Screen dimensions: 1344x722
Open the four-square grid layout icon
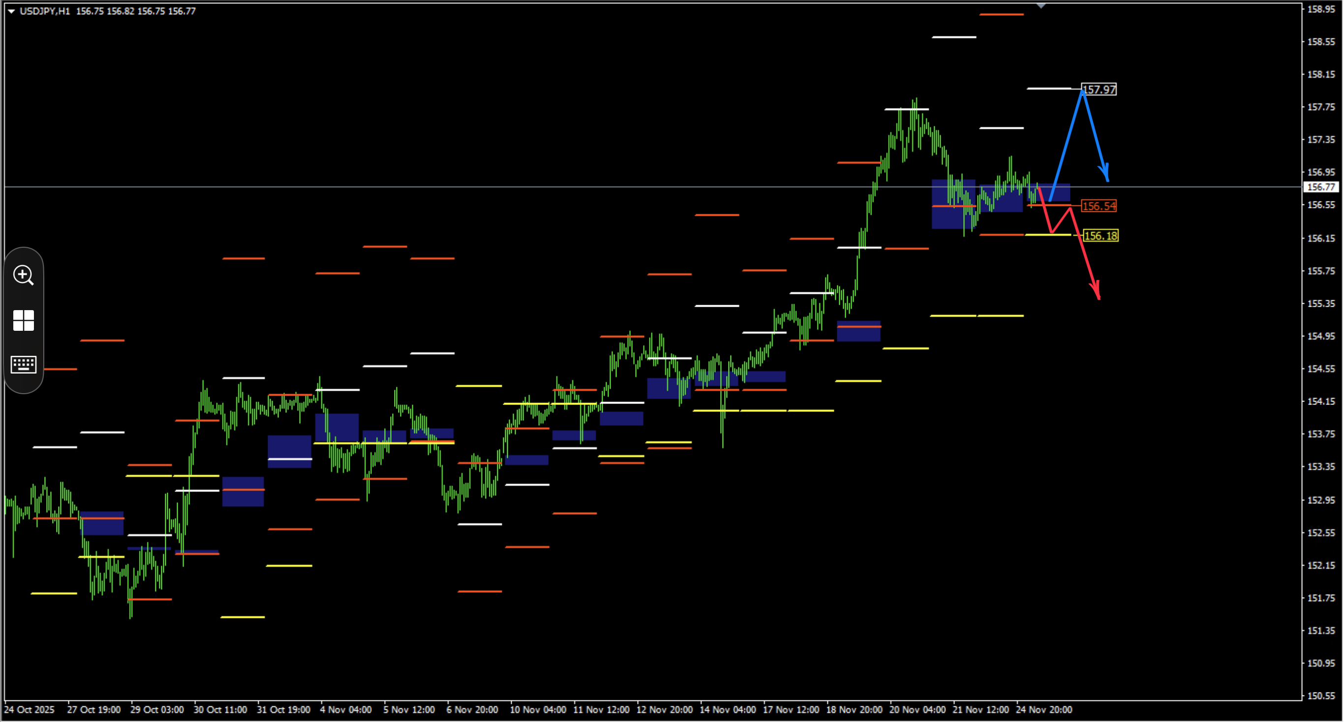pyautogui.click(x=24, y=320)
